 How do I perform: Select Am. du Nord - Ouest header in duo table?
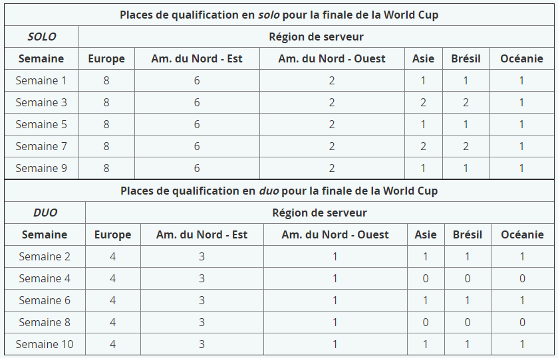(x=335, y=234)
